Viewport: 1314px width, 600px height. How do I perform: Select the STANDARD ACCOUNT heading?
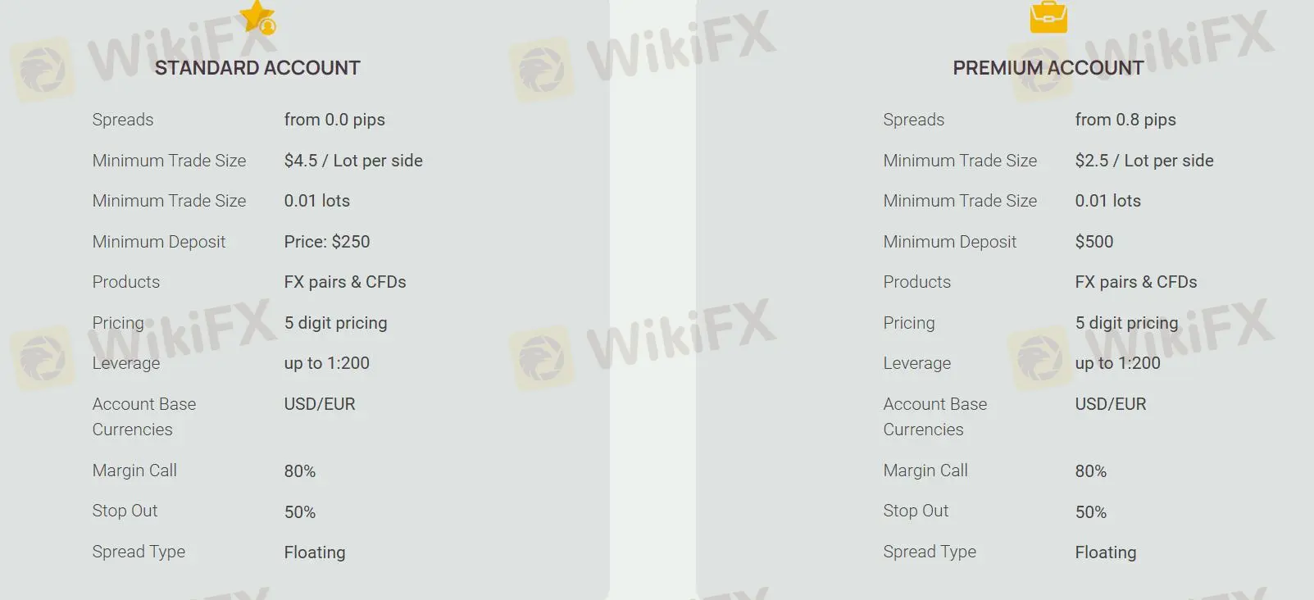[x=257, y=68]
